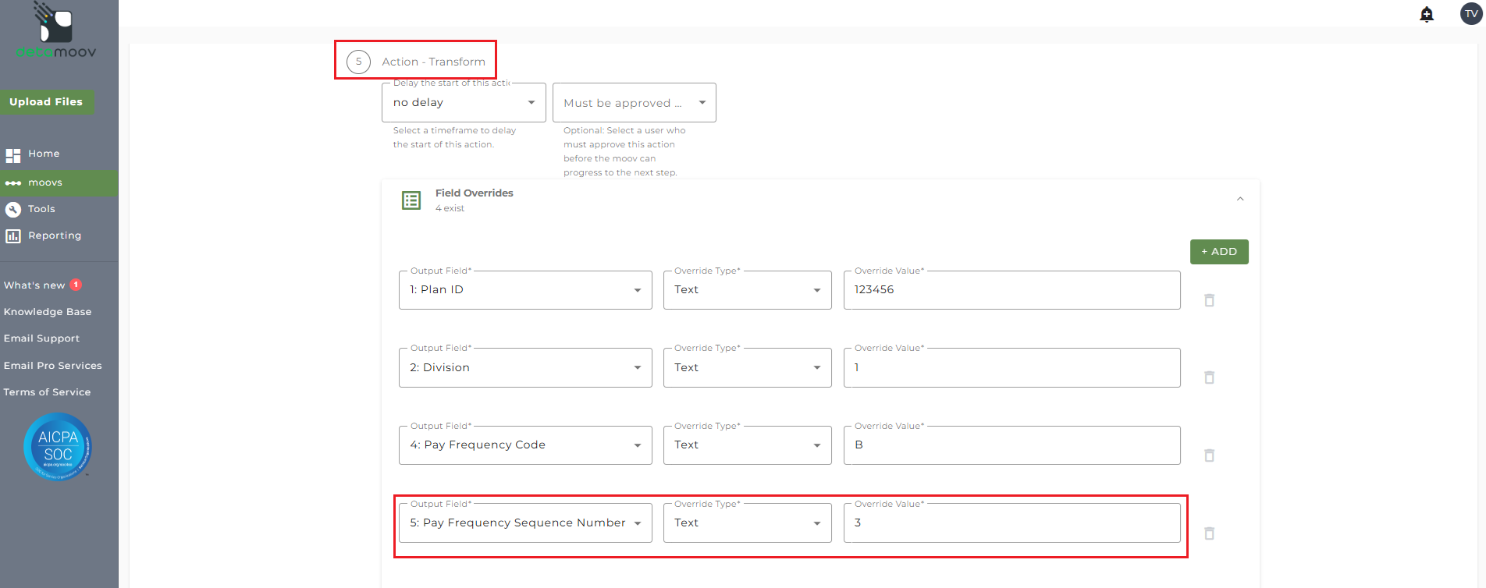1486x588 pixels.
Task: Open the delay timeframe dropdown
Action: click(x=464, y=103)
